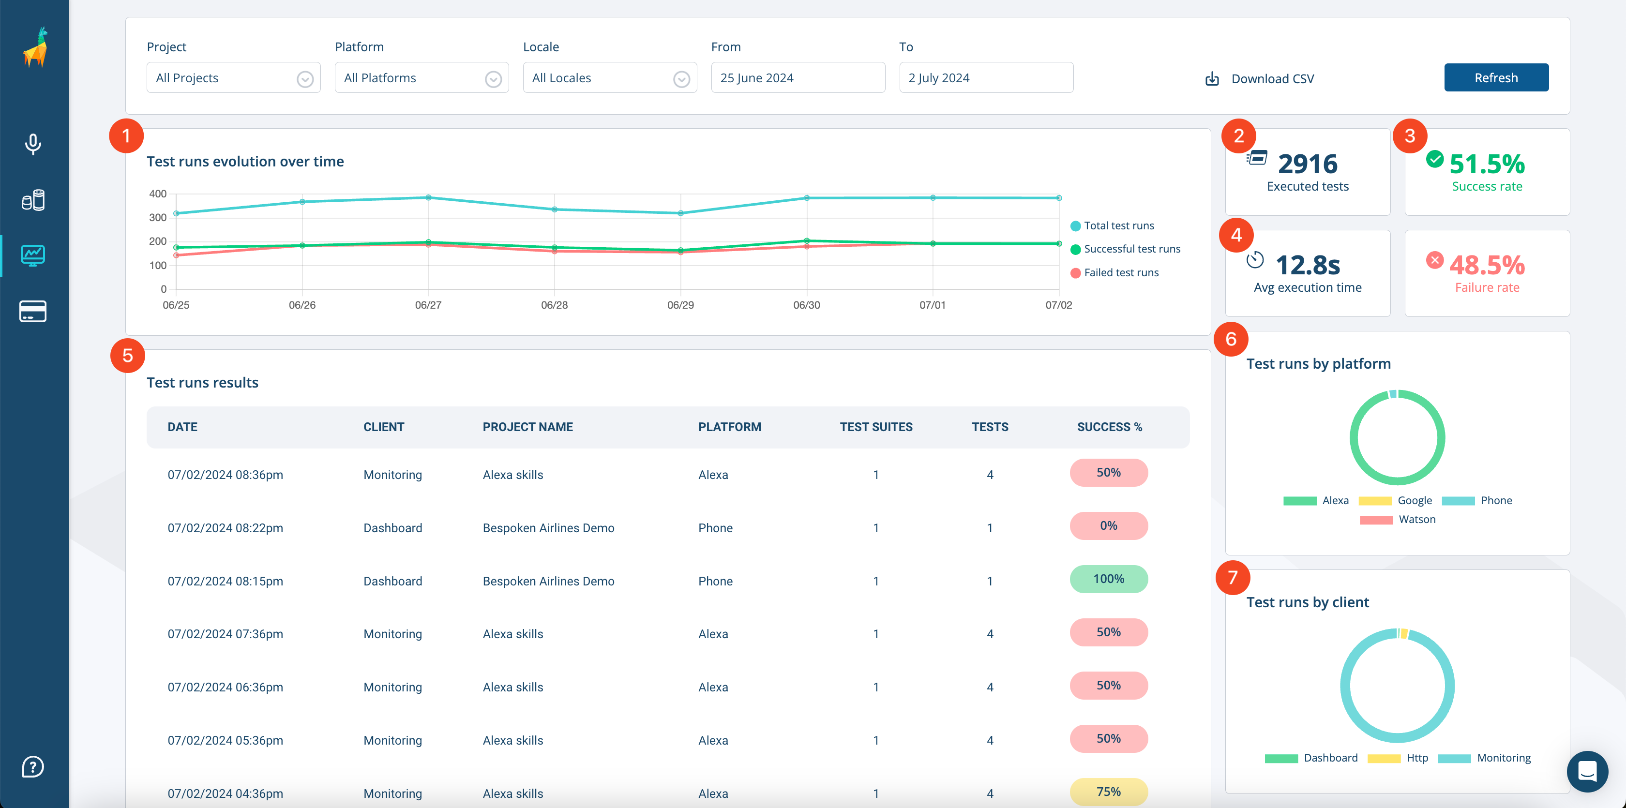
Task: Select the 07/02/2024 08:22pm row date
Action: click(226, 528)
